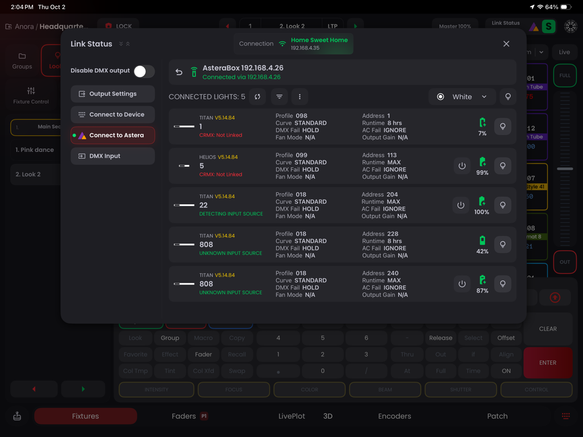583x437 pixels.
Task: Click Connect to Device
Action: click(x=112, y=114)
